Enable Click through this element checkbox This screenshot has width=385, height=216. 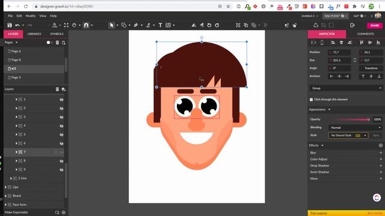(x=312, y=100)
